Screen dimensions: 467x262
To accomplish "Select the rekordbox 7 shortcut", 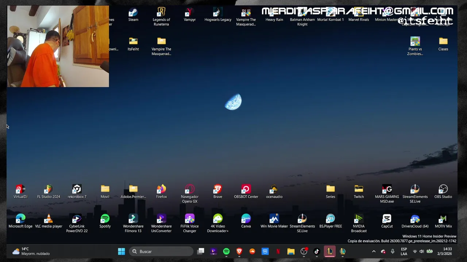I will pos(77,192).
